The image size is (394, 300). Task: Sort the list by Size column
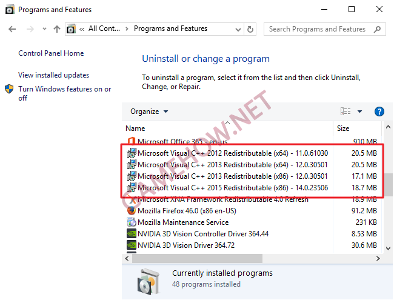coord(357,128)
